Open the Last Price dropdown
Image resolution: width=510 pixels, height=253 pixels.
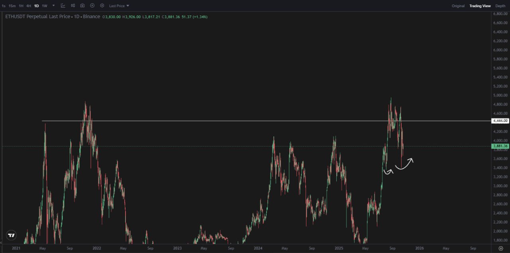click(x=119, y=6)
